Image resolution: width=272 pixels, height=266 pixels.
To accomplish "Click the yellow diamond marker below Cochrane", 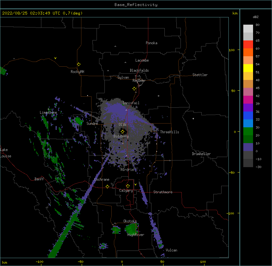I will pos(107,186).
